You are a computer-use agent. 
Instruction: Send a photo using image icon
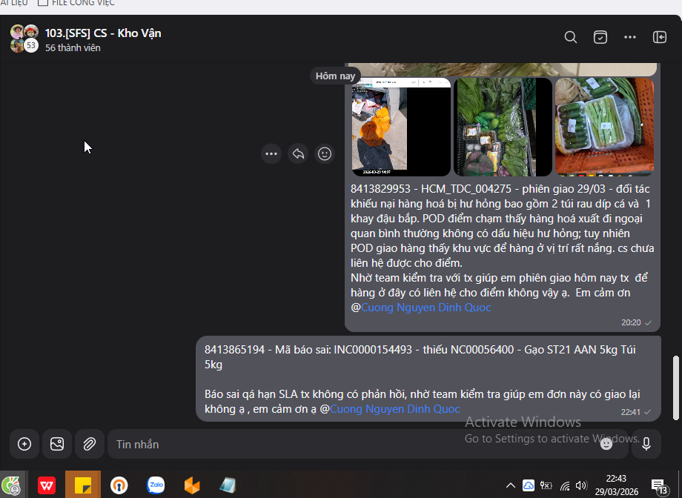57,444
